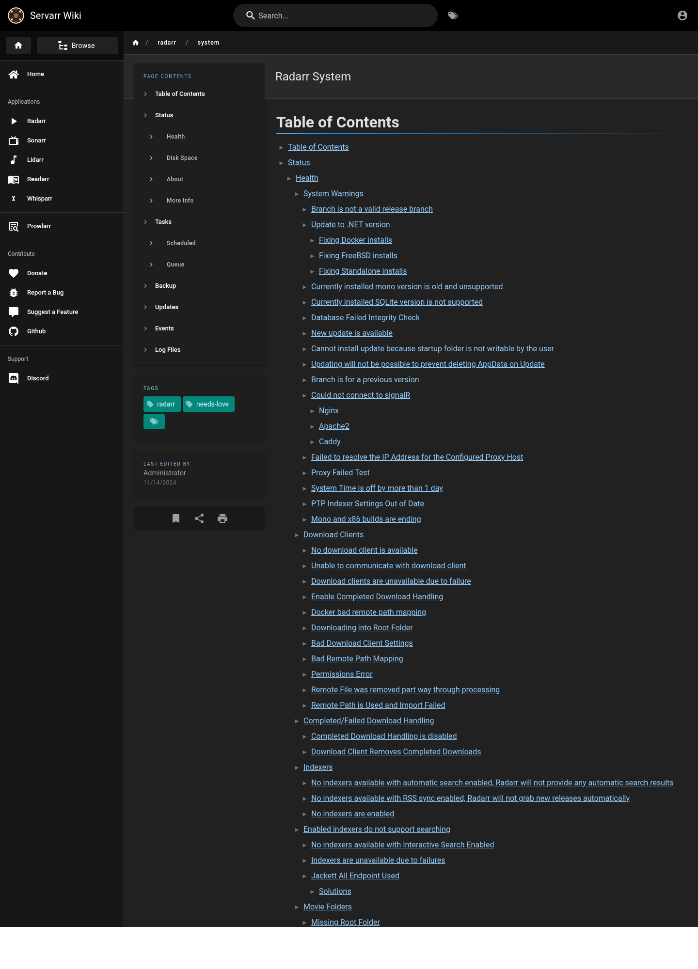Jump to Tasks in page contents
The image size is (698, 969).
(x=199, y=222)
